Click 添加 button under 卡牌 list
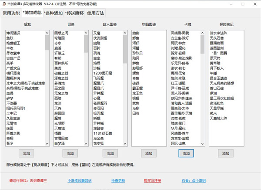Image resolution: width=261 pixels, height=190 pixels. point(186,153)
